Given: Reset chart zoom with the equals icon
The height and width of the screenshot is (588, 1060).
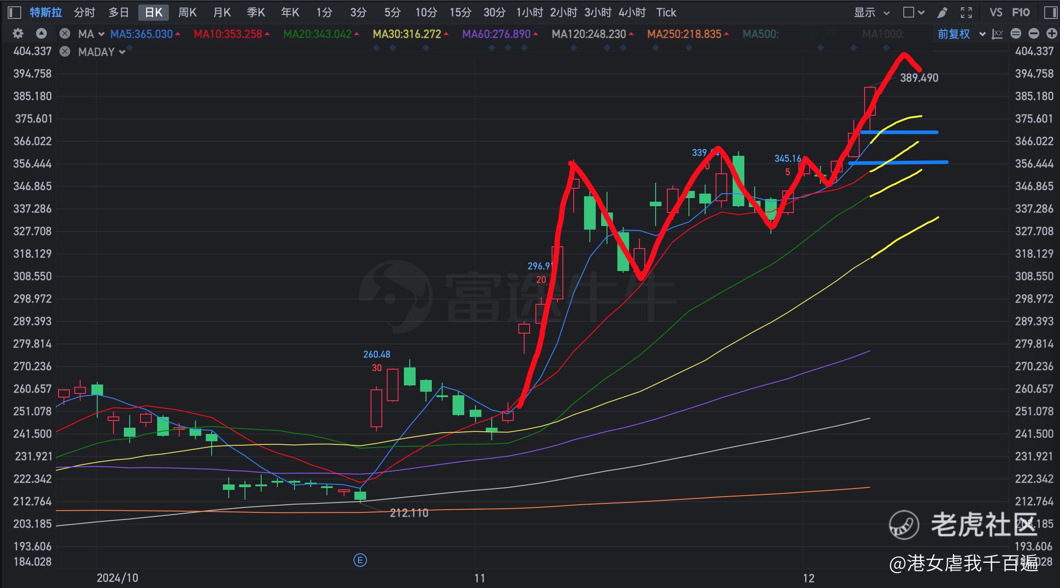Looking at the screenshot, I should point(1016,34).
